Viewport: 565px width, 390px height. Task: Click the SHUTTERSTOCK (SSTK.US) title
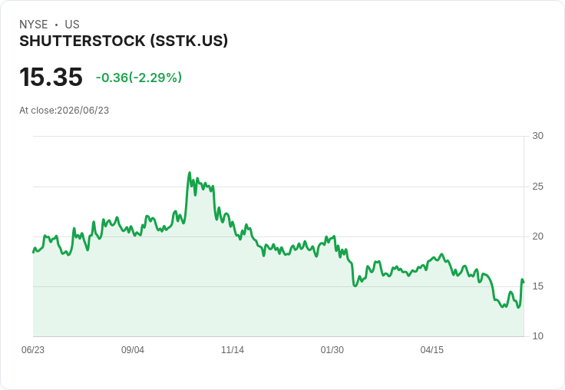pos(124,41)
